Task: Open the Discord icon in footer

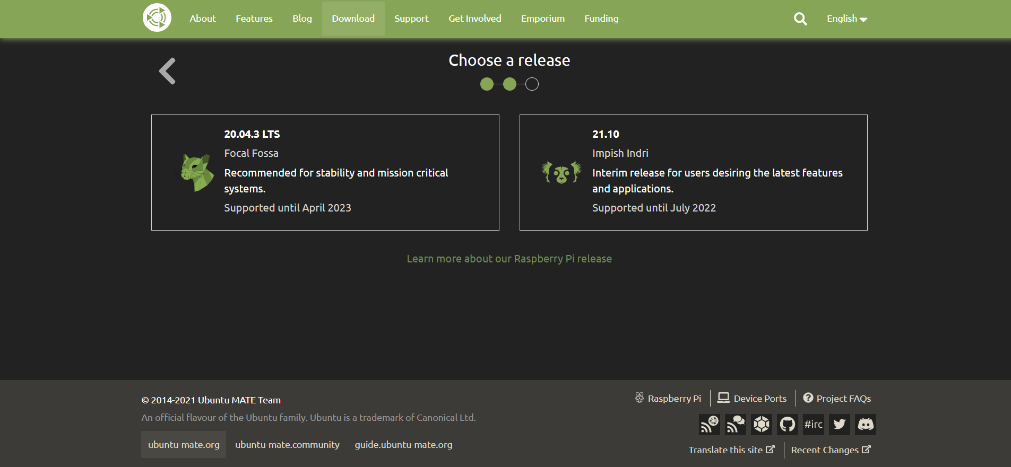Action: [x=866, y=425]
